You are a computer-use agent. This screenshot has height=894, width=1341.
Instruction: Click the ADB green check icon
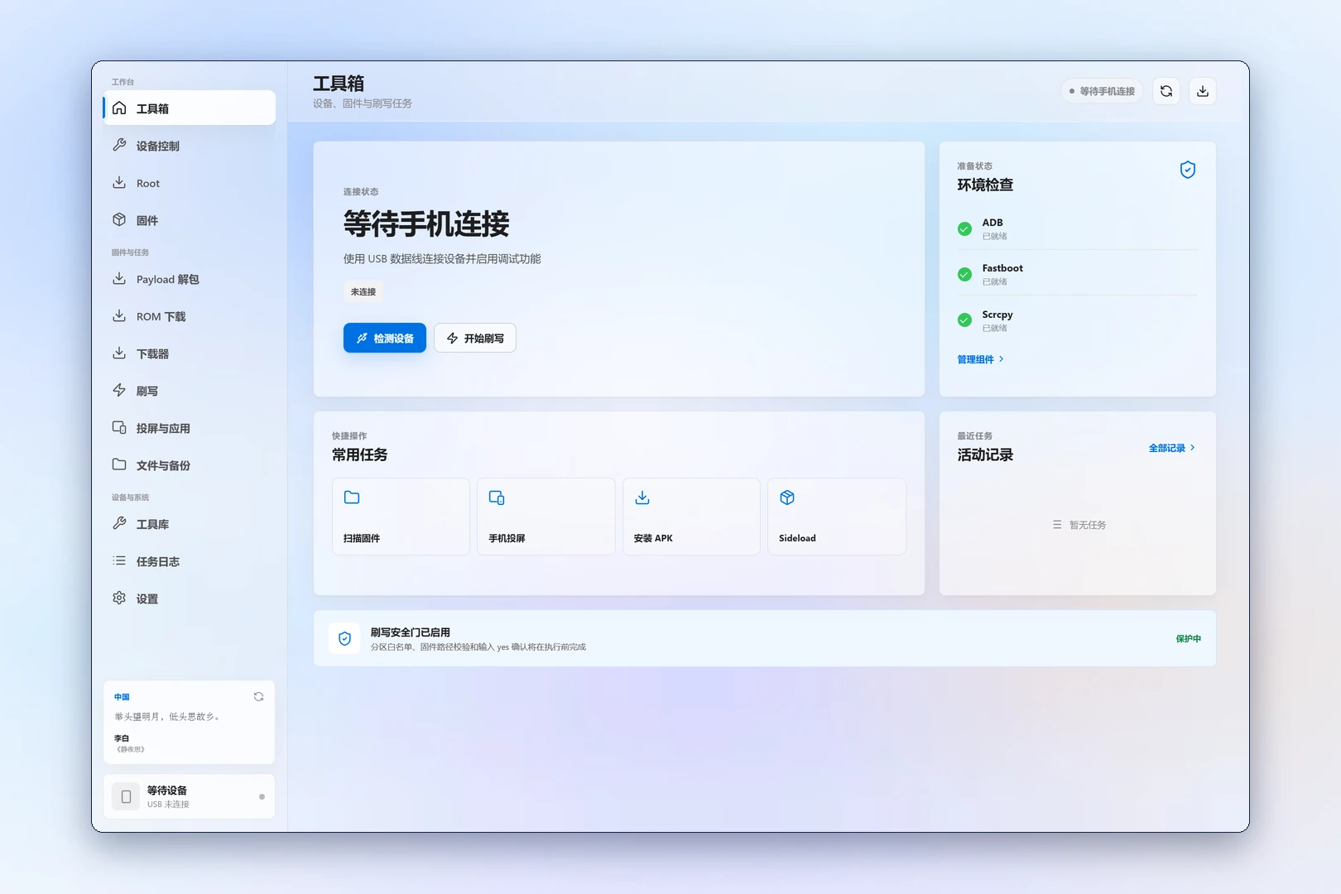pos(964,228)
